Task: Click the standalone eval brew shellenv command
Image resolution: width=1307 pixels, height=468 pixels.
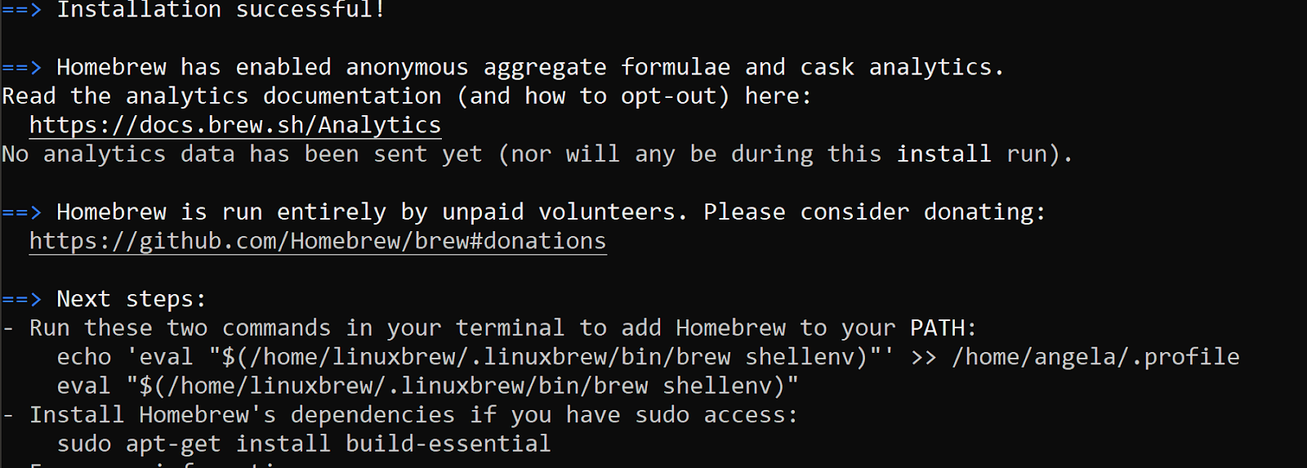Action: (427, 386)
